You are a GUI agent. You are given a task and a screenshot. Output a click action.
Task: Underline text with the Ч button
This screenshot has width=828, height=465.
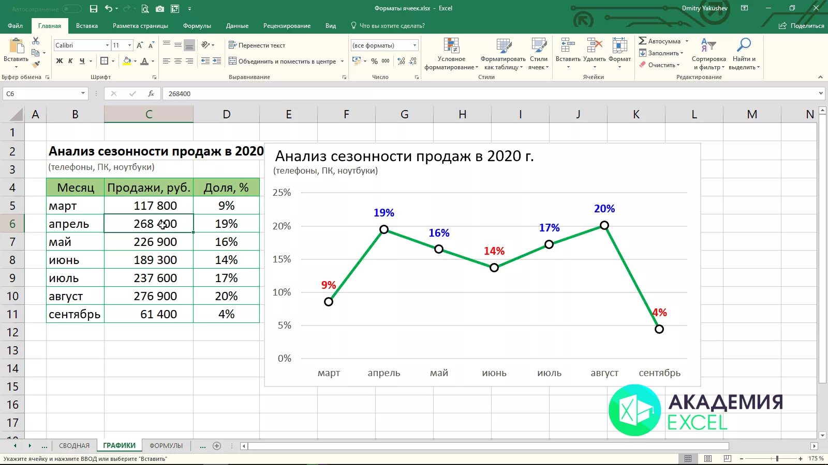click(82, 61)
